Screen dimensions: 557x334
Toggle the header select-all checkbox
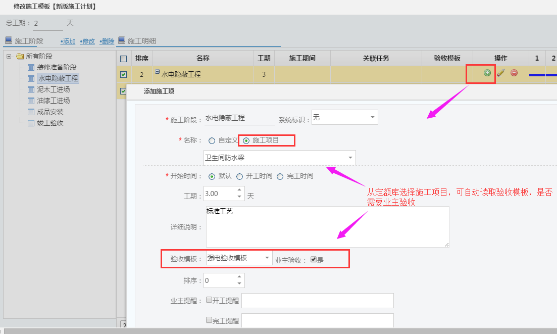coord(124,59)
